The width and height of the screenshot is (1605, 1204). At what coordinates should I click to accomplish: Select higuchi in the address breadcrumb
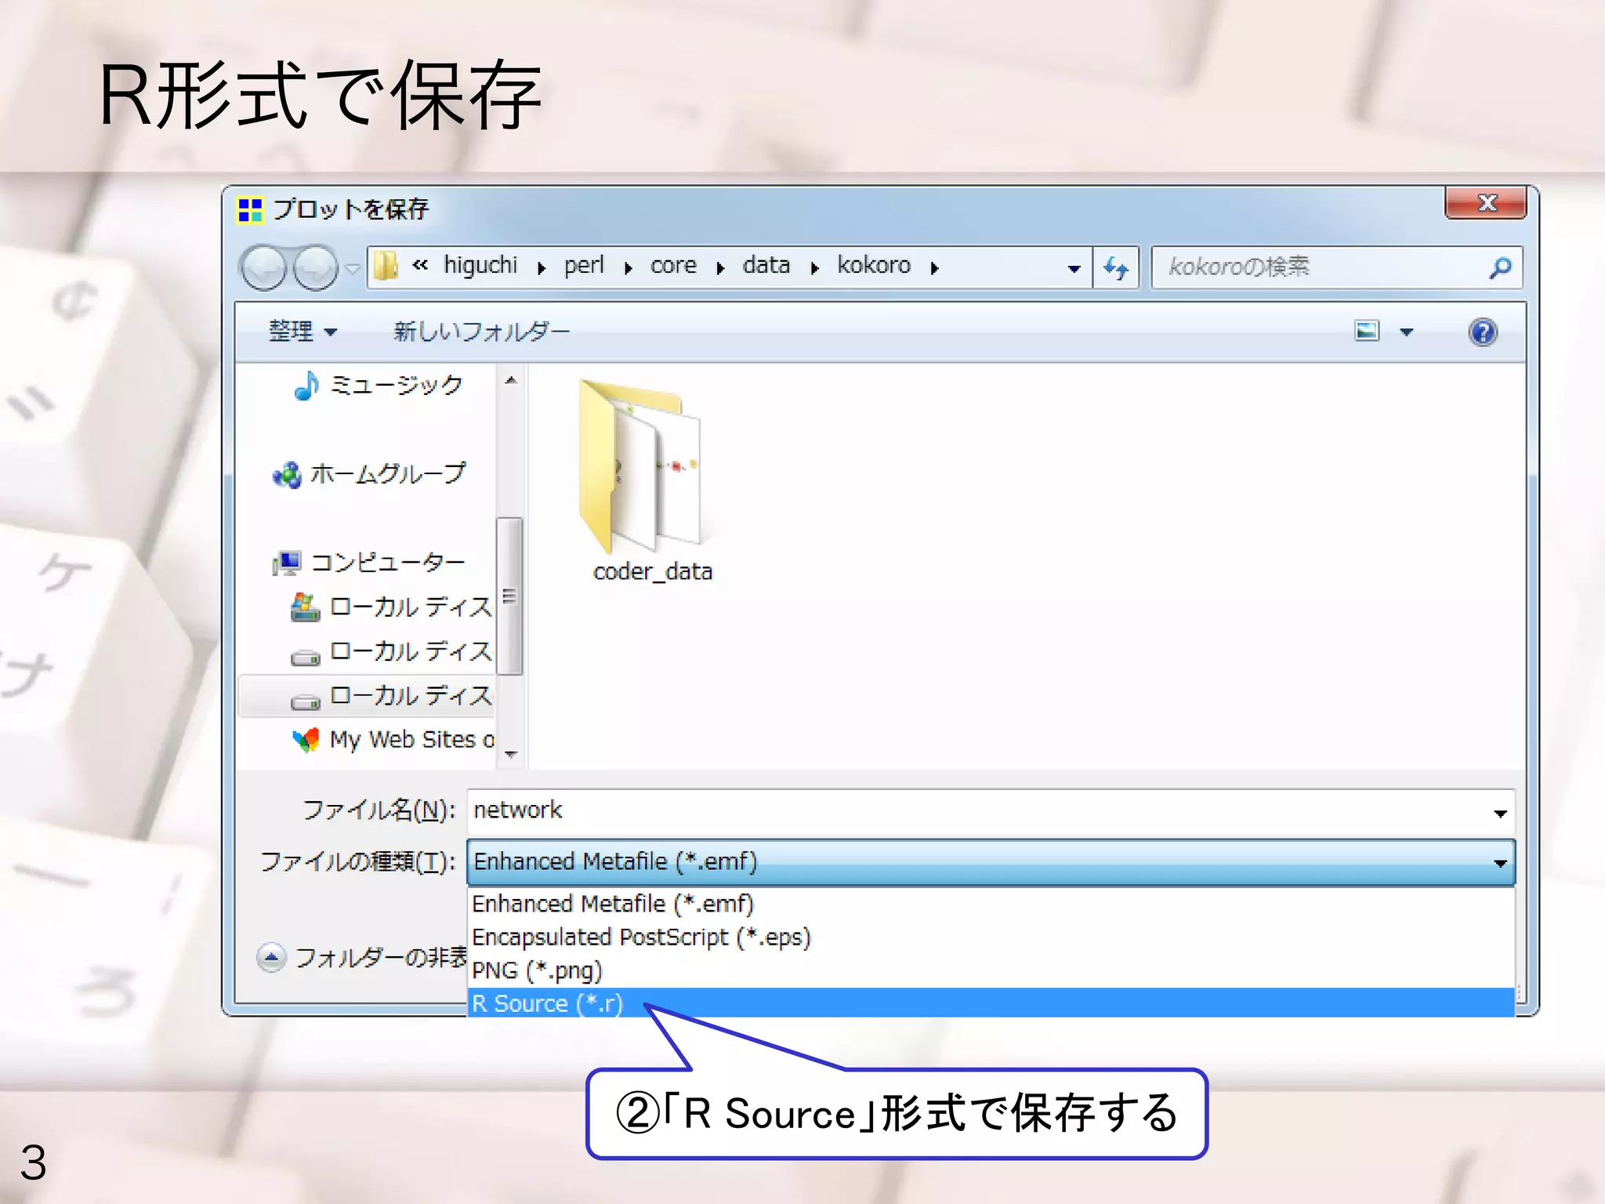coord(480,265)
